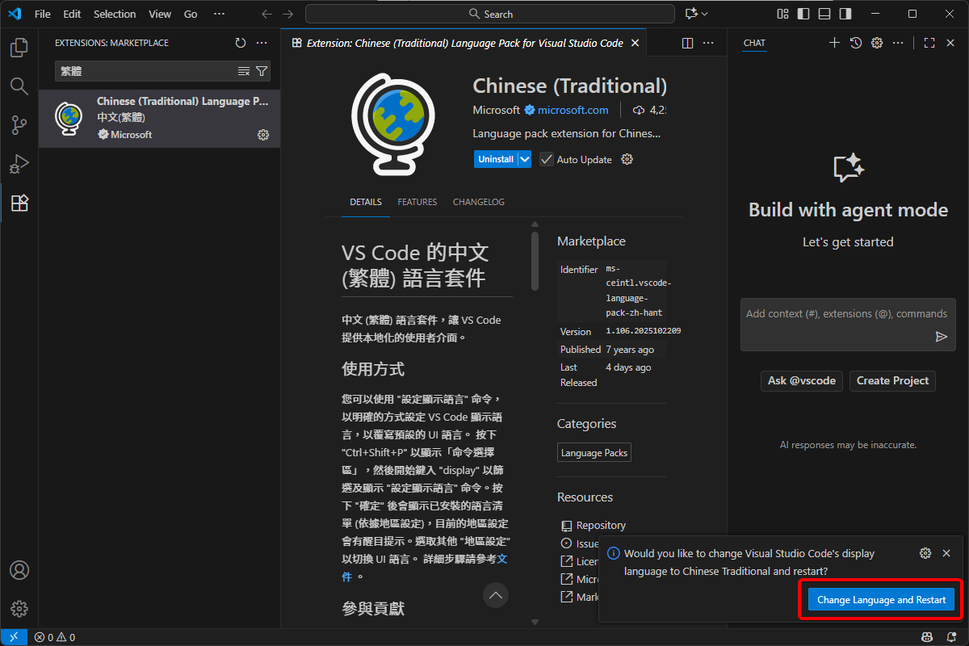The height and width of the screenshot is (646, 969).
Task: Switch to the CHANGELOG tab
Action: (478, 202)
